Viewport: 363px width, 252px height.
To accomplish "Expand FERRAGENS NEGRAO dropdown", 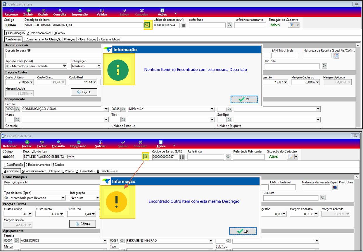I will click(x=211, y=241).
